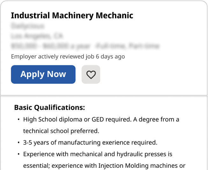Screen dimensions: 208x170
Task: Click 'Employer actively reviewed job 6 days ago'
Action: (x=68, y=56)
